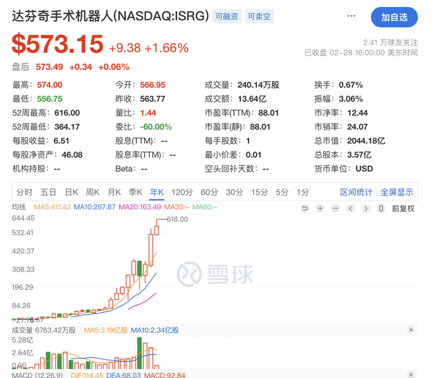Click the 货币单位 value USD
This screenshot has height=378, width=443.
tap(364, 169)
